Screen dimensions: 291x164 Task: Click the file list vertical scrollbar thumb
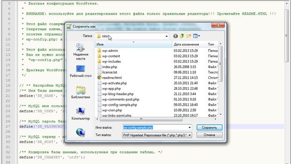coord(220,64)
